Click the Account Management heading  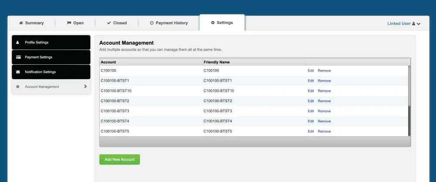tap(126, 43)
